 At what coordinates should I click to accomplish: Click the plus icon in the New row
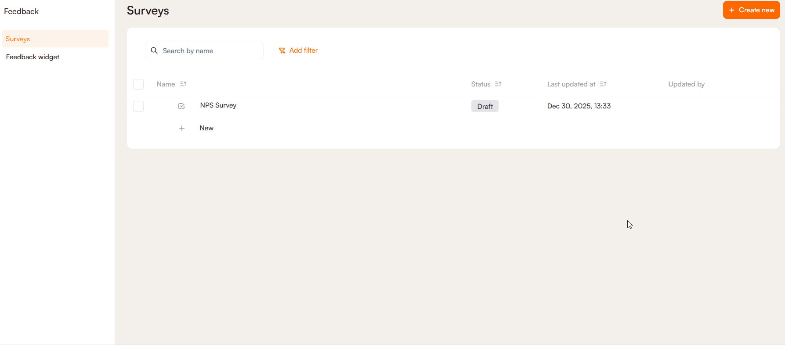pos(182,128)
